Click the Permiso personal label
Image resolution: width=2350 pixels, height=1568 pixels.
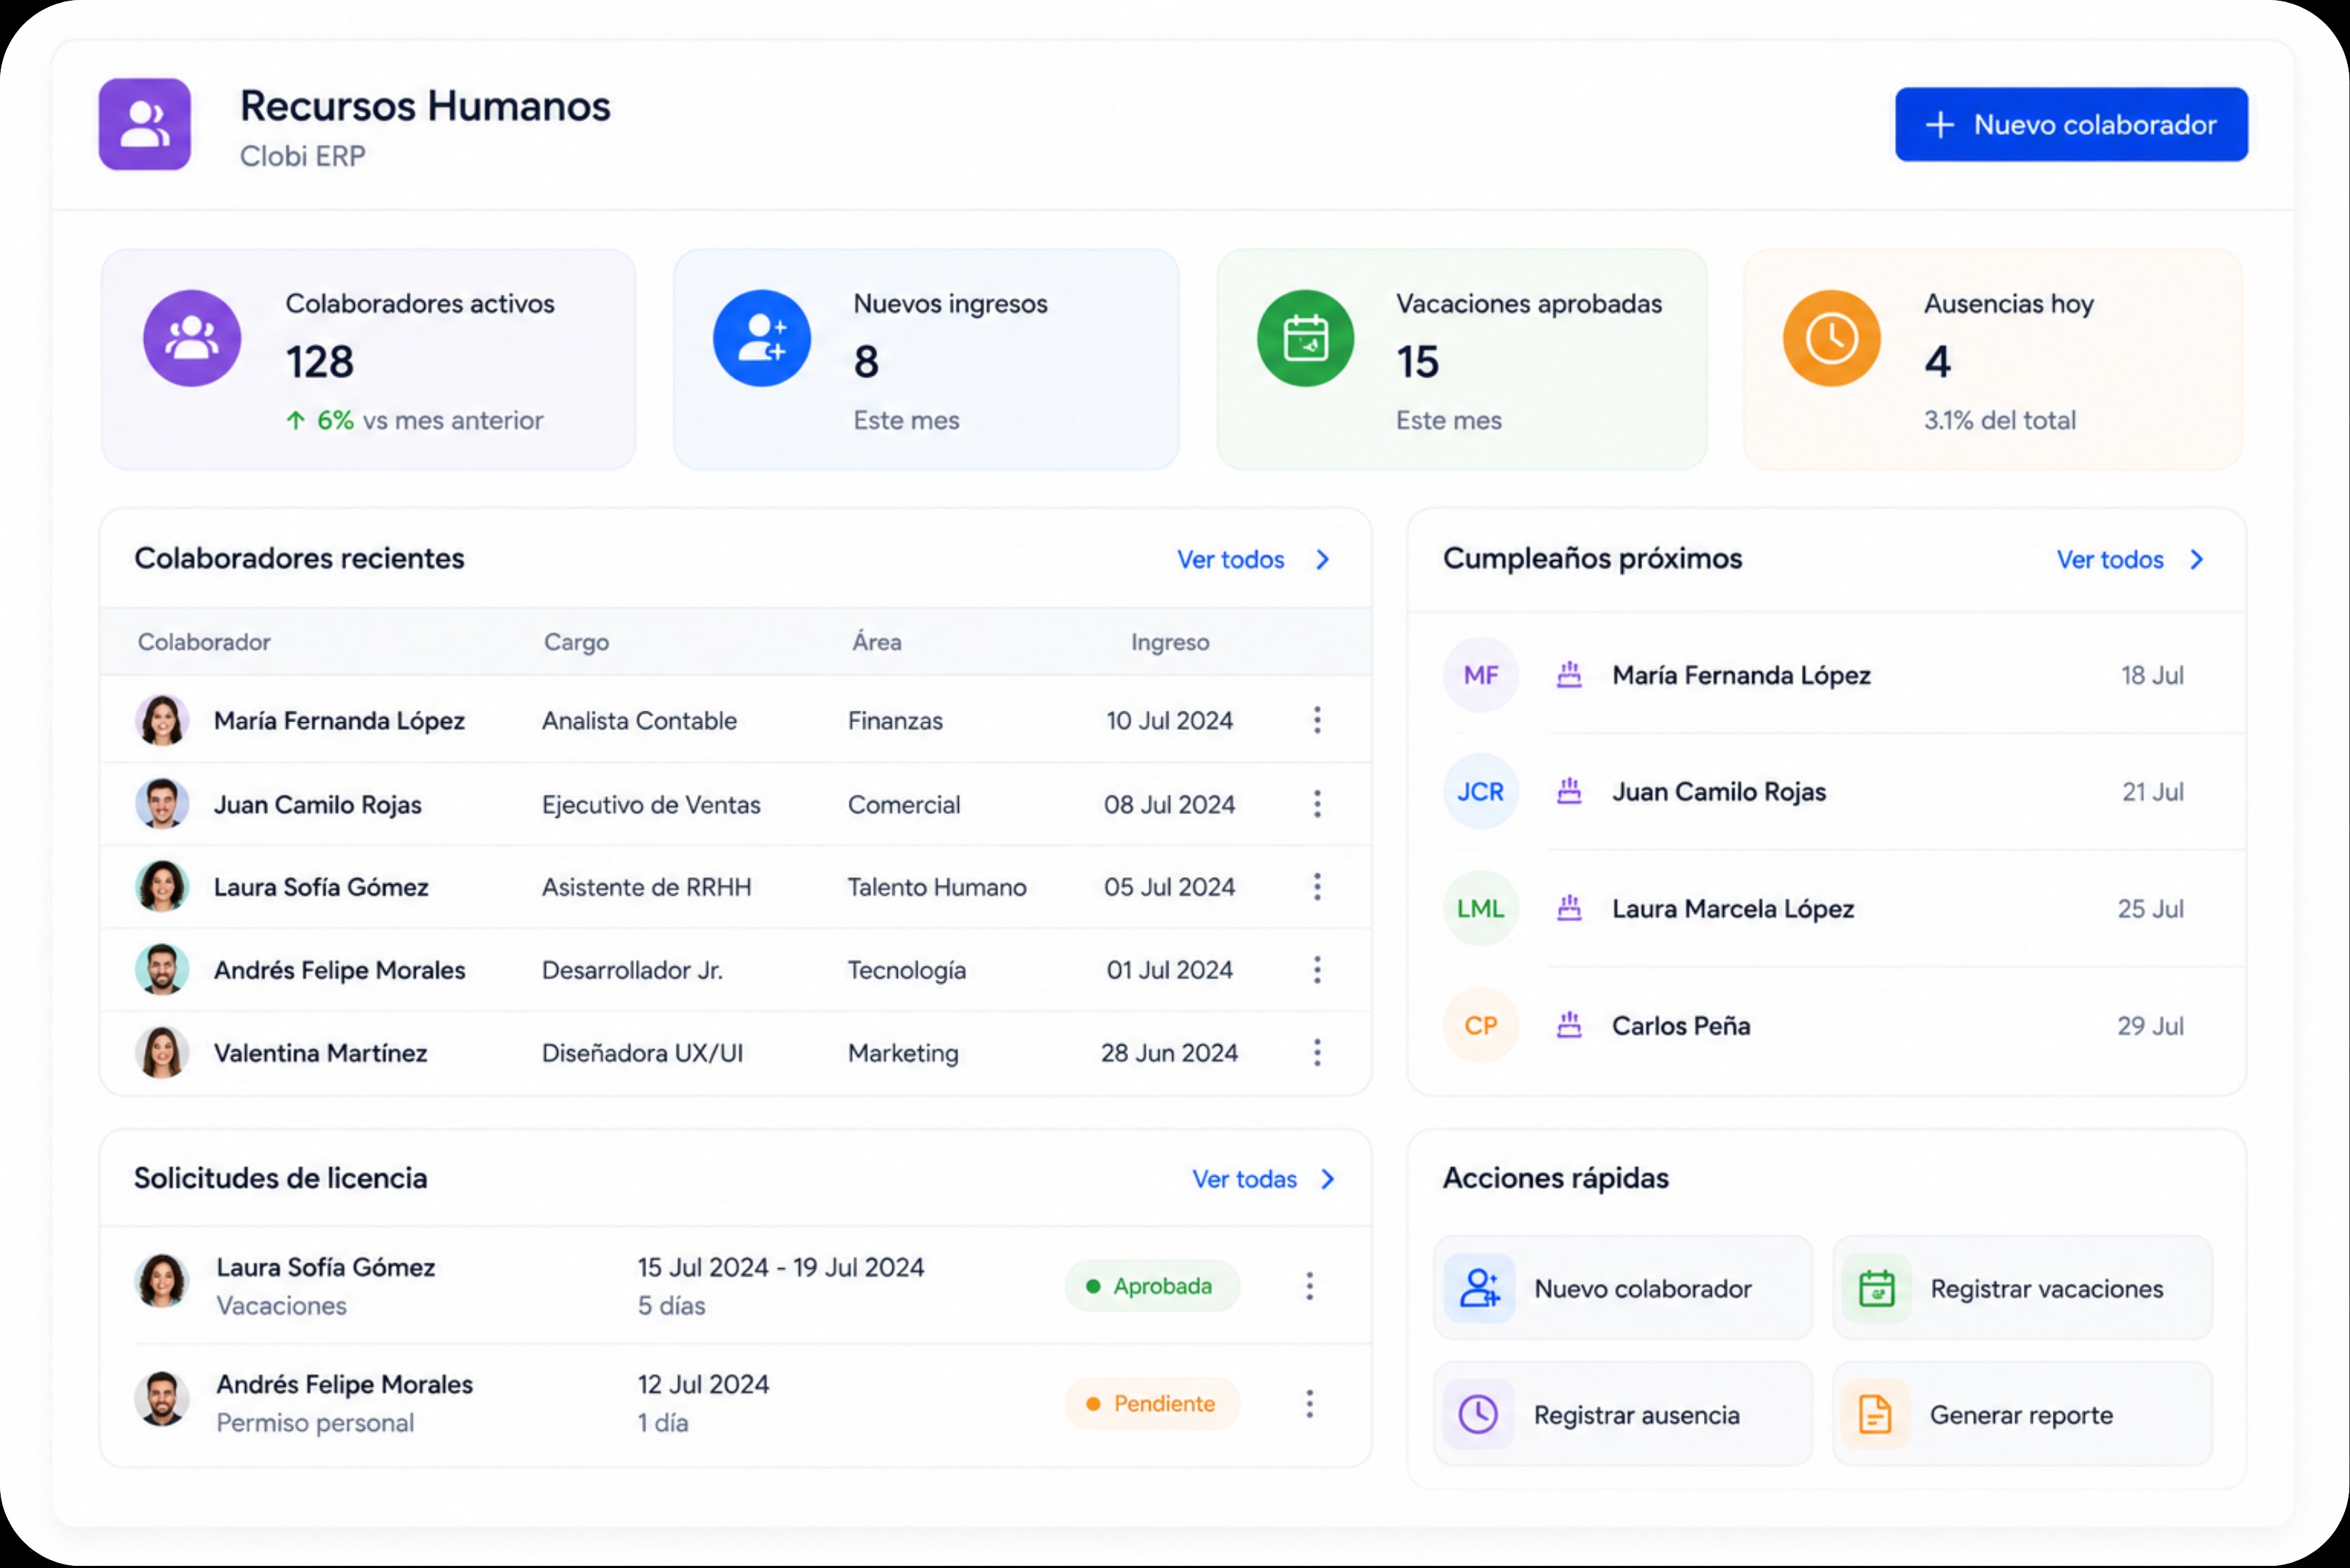pyautogui.click(x=315, y=1423)
